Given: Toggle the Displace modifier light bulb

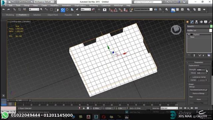Looking at the screenshot, I should [x=189, y=35].
